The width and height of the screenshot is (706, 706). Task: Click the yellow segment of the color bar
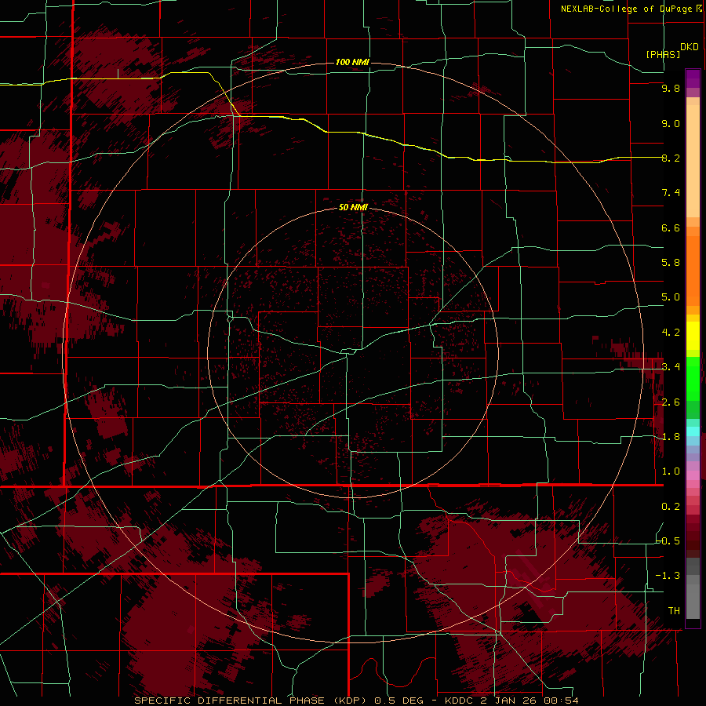pyautogui.click(x=693, y=336)
